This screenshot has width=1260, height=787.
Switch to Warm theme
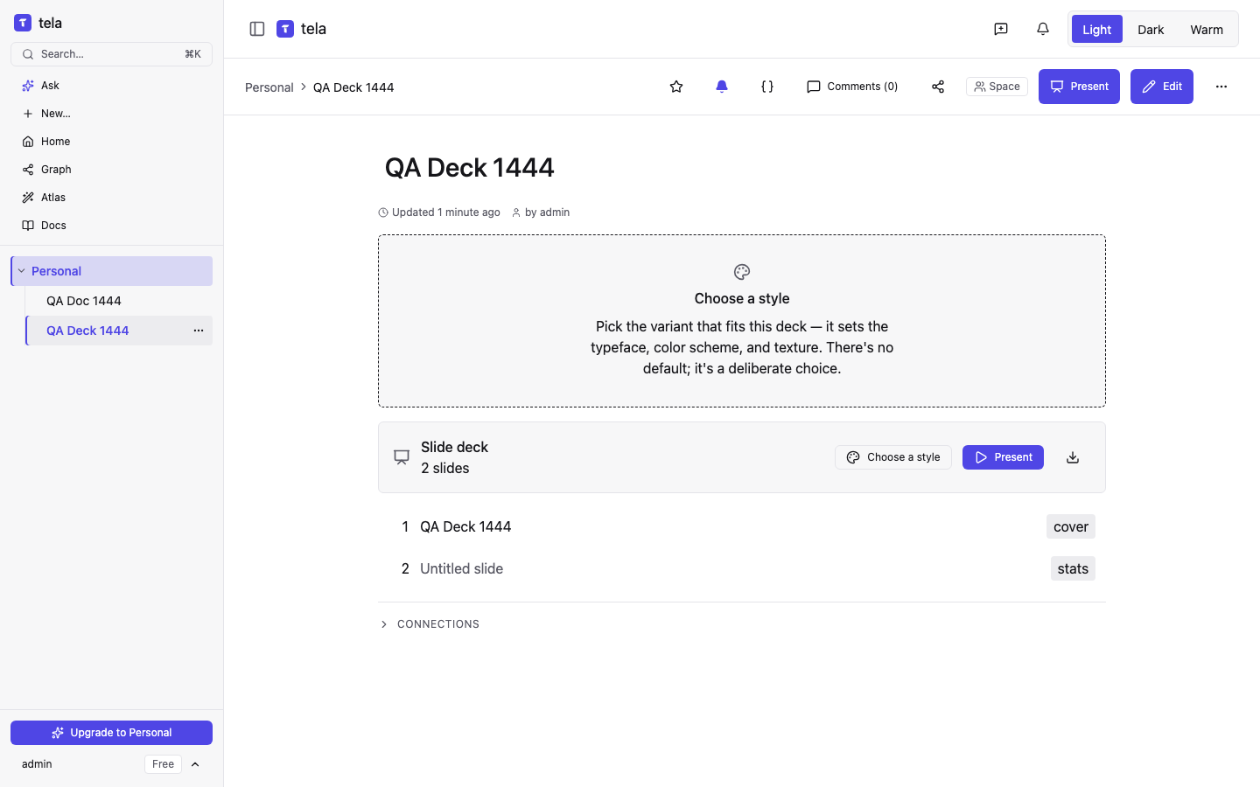[1207, 29]
